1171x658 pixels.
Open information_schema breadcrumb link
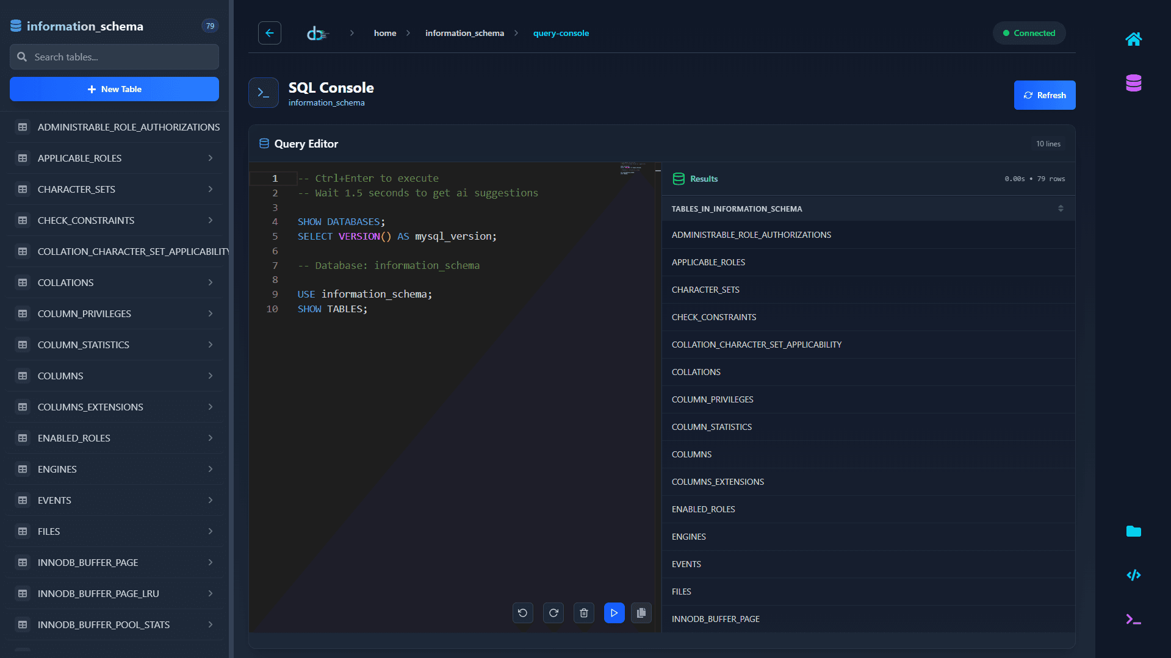pyautogui.click(x=464, y=33)
